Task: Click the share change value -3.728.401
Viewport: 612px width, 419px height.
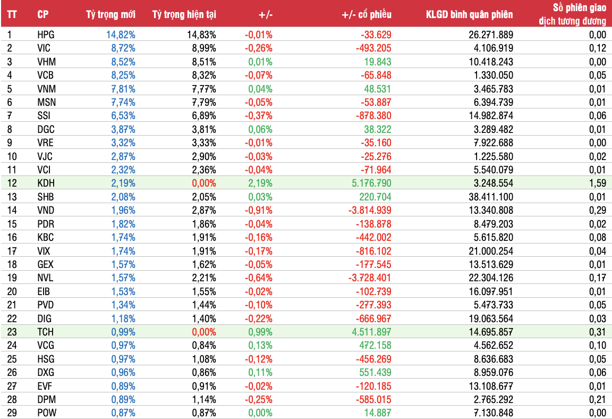Action: 370,278
